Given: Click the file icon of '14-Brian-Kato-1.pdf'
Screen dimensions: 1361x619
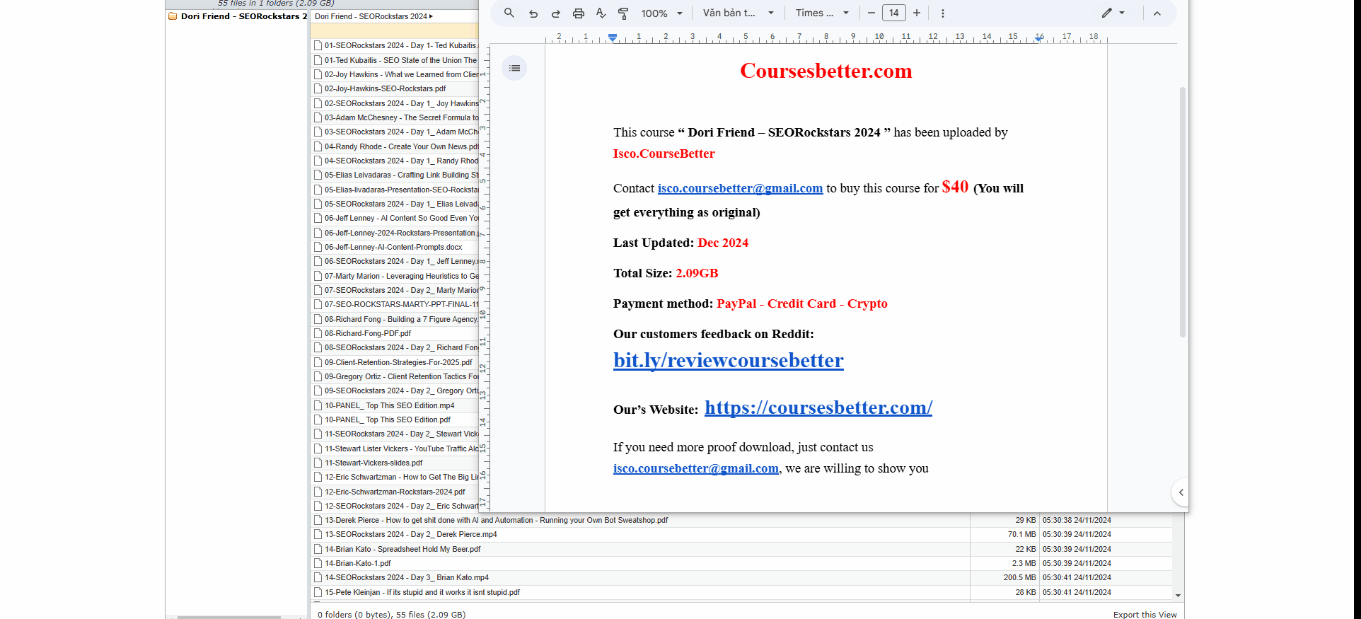Looking at the screenshot, I should 318,563.
